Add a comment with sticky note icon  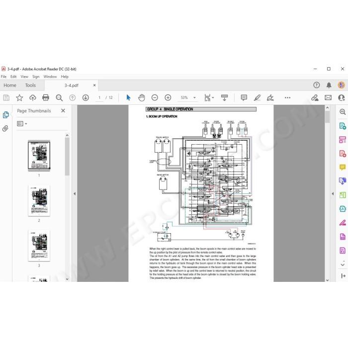244,97
